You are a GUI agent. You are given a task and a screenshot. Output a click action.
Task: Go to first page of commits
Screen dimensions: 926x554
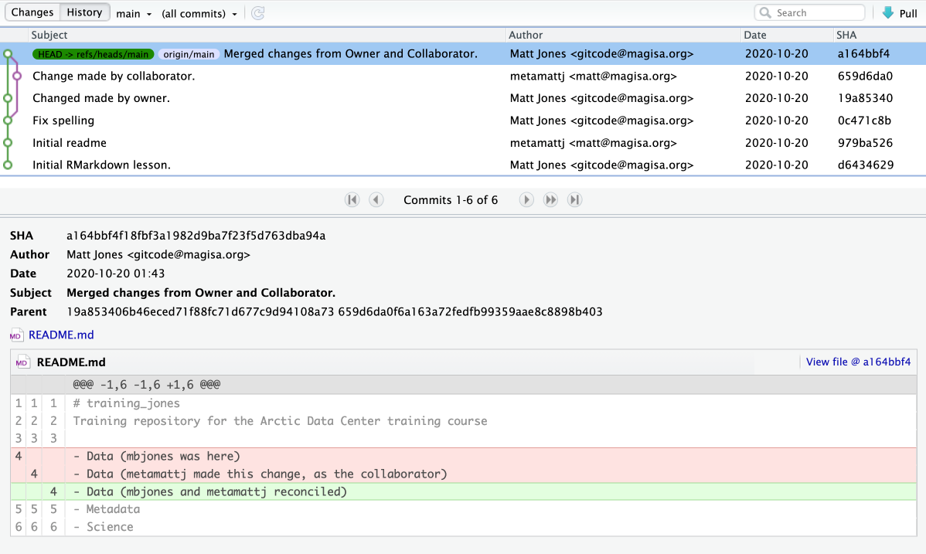tap(352, 200)
